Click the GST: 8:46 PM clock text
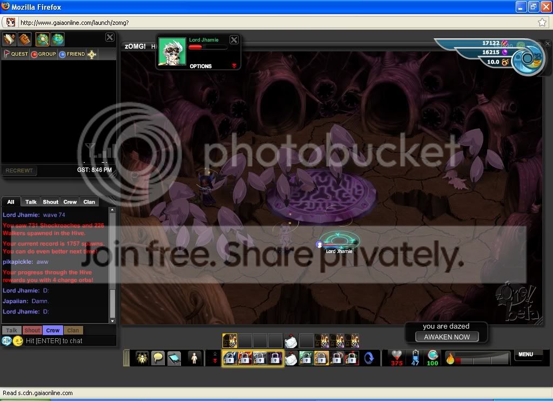Screen dimensions: 553x401 click(x=95, y=170)
